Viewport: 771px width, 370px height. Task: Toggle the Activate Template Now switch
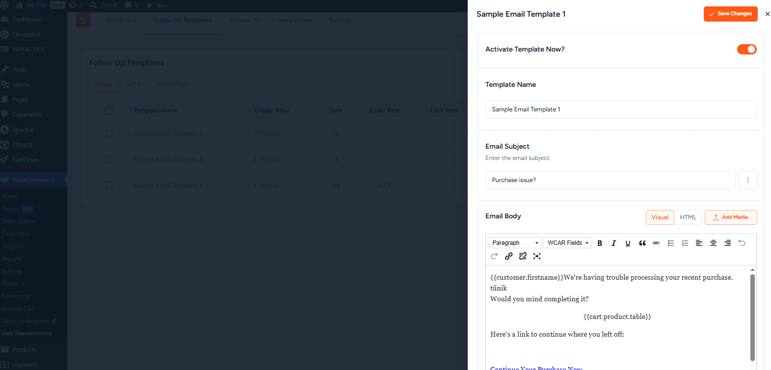click(x=746, y=50)
